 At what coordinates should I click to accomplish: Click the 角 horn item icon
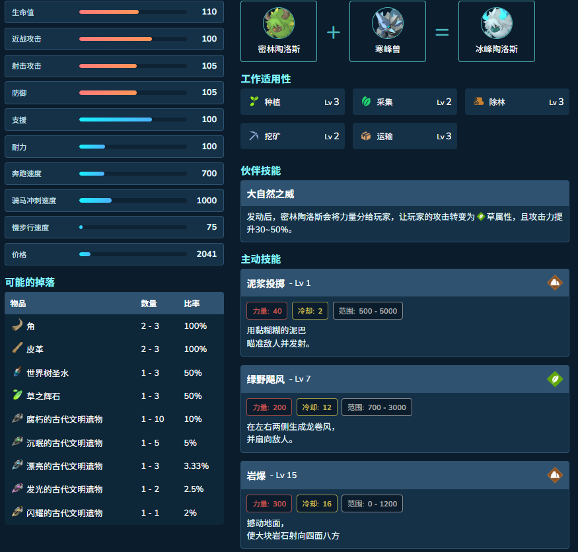point(17,325)
